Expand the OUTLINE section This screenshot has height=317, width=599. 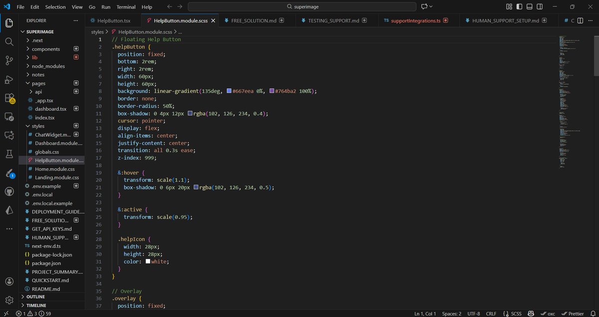pos(35,296)
